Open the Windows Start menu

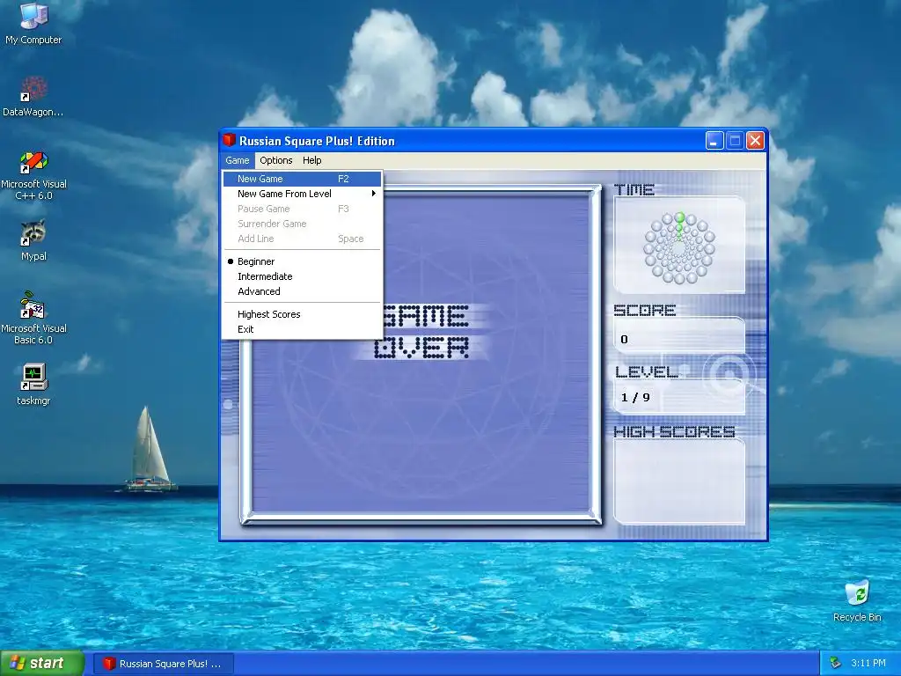coord(42,663)
